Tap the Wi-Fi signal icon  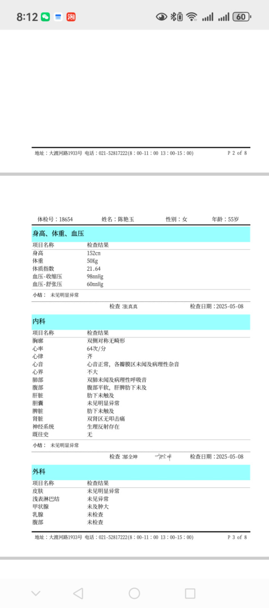192,17
